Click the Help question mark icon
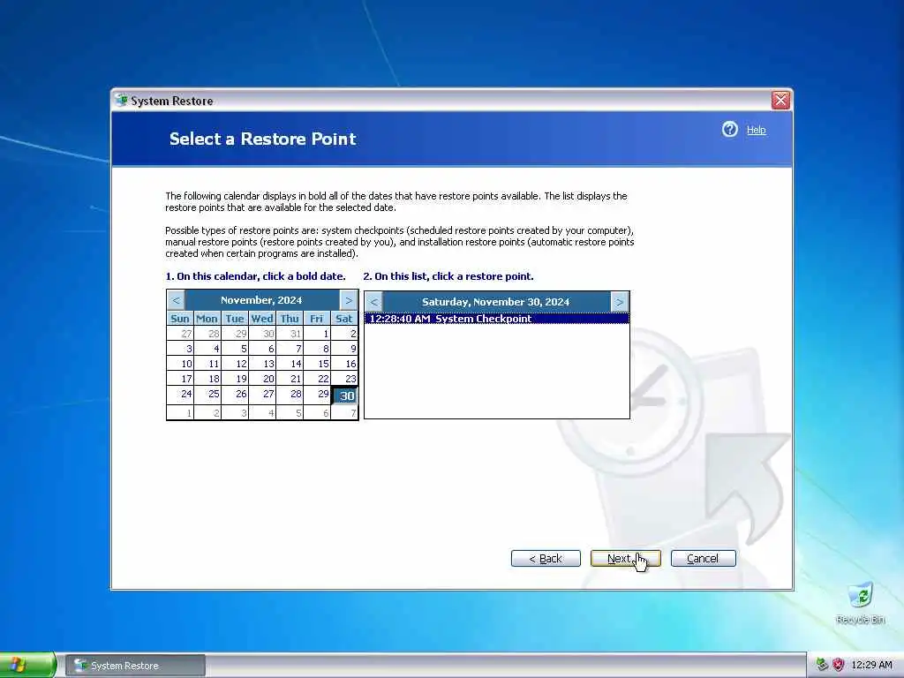Screen dimensions: 904x678 (x=729, y=129)
